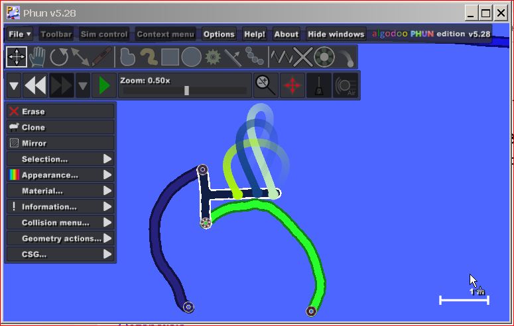Click the Options button

219,34
